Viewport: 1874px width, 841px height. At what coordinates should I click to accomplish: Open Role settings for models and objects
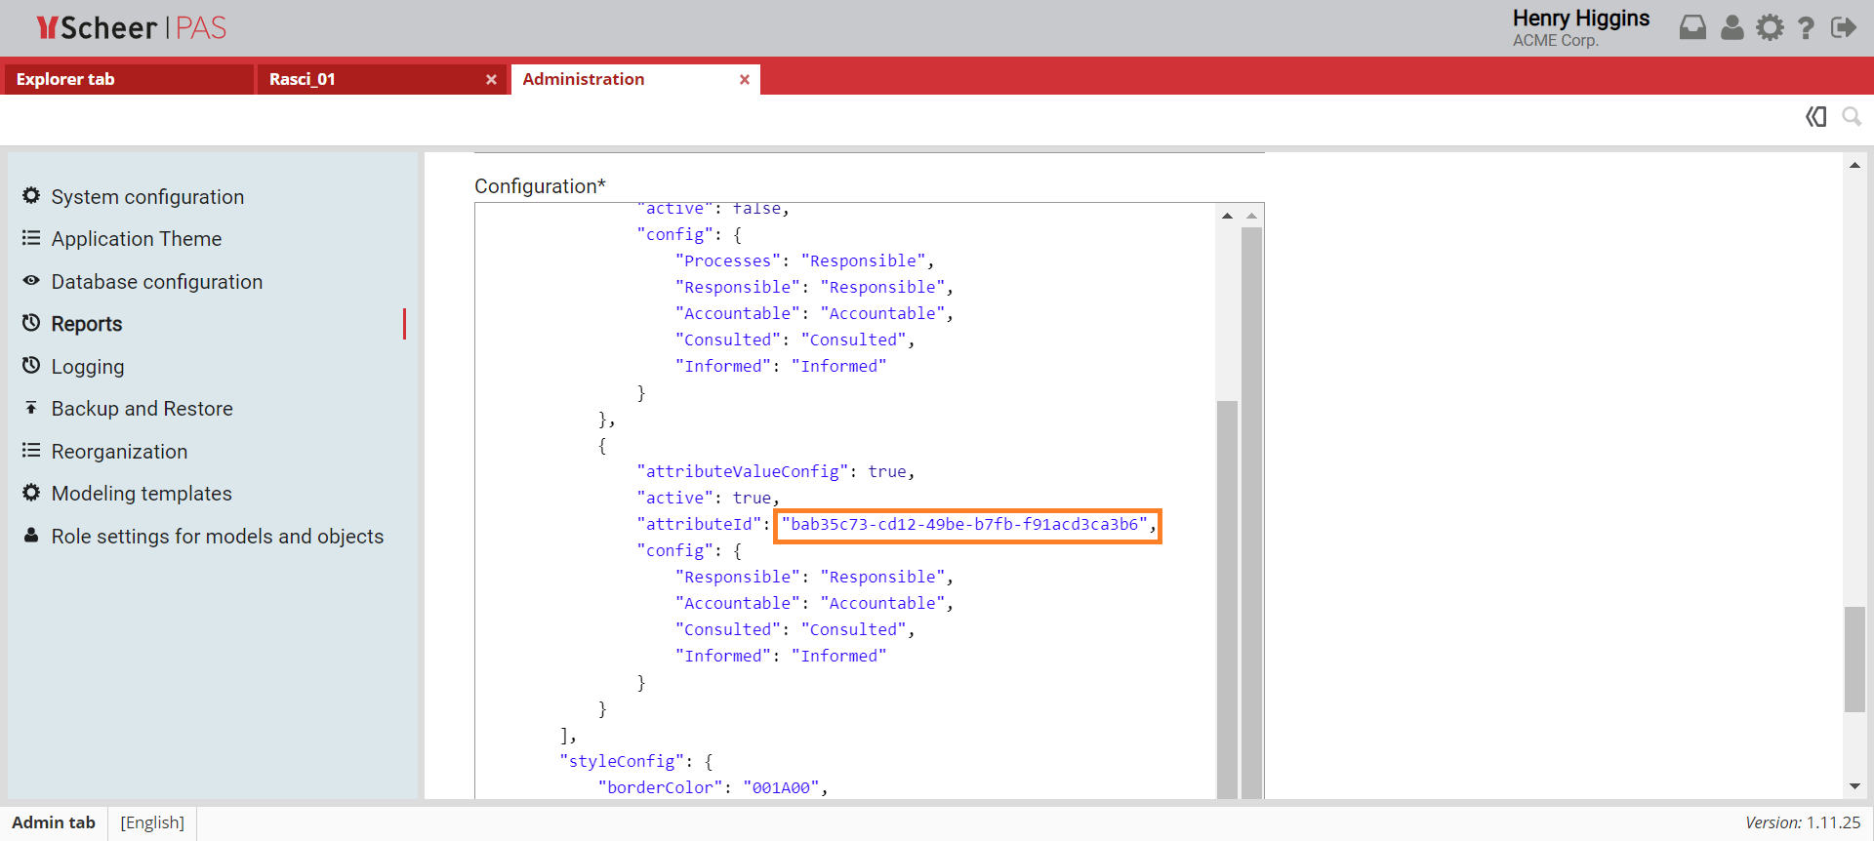coord(217,537)
